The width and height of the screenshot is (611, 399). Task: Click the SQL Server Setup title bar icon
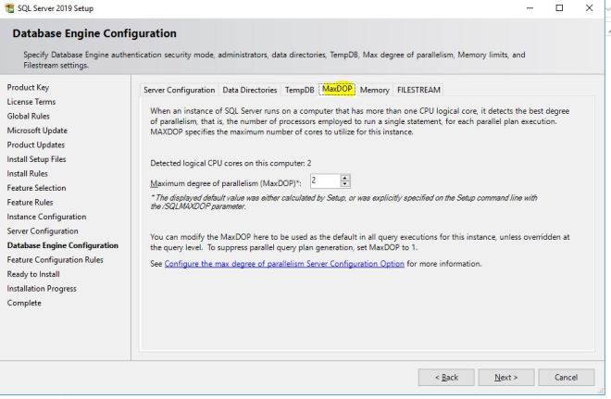point(9,7)
